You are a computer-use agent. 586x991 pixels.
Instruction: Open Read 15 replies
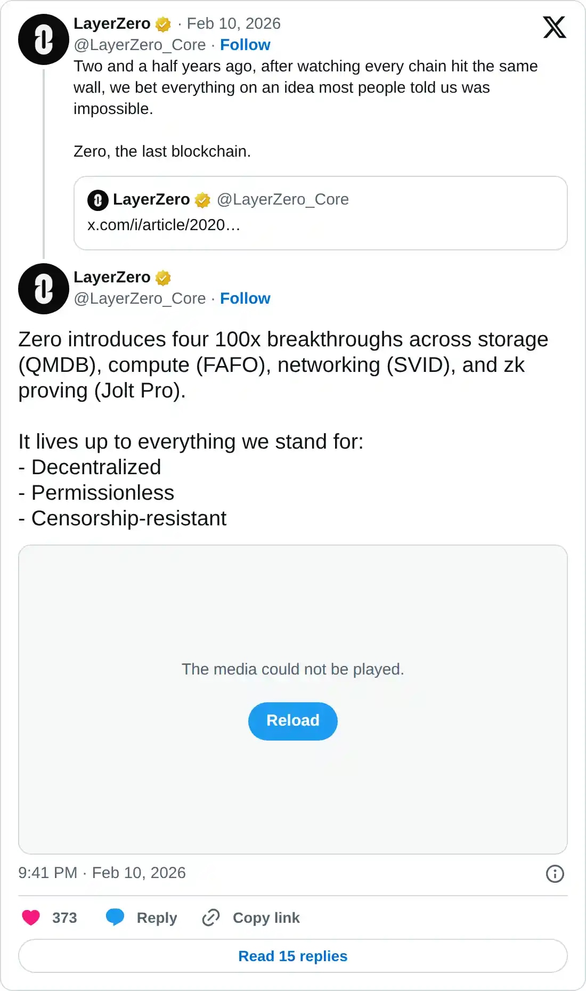293,956
